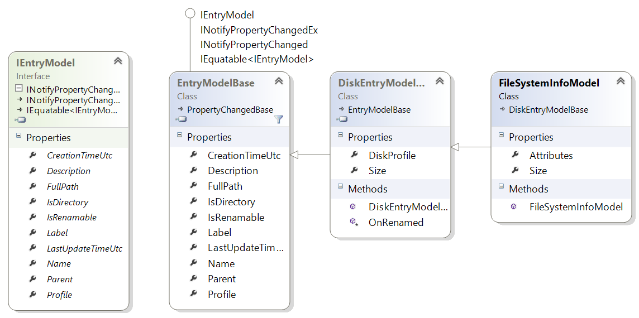Select Description property in EntryModelBase
The image size is (639, 318).
[x=233, y=171]
